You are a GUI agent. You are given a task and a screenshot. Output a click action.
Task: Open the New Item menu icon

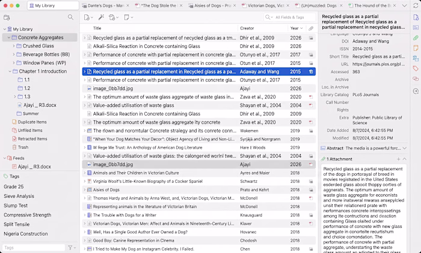pyautogui.click(x=88, y=17)
